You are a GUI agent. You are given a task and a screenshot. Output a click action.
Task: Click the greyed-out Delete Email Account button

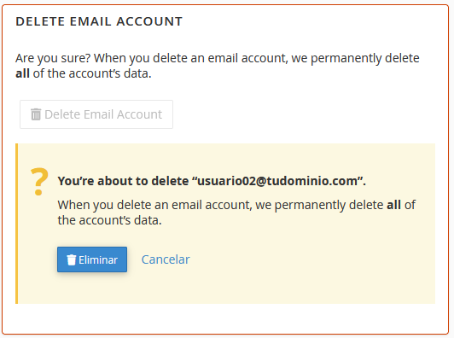[x=96, y=114]
